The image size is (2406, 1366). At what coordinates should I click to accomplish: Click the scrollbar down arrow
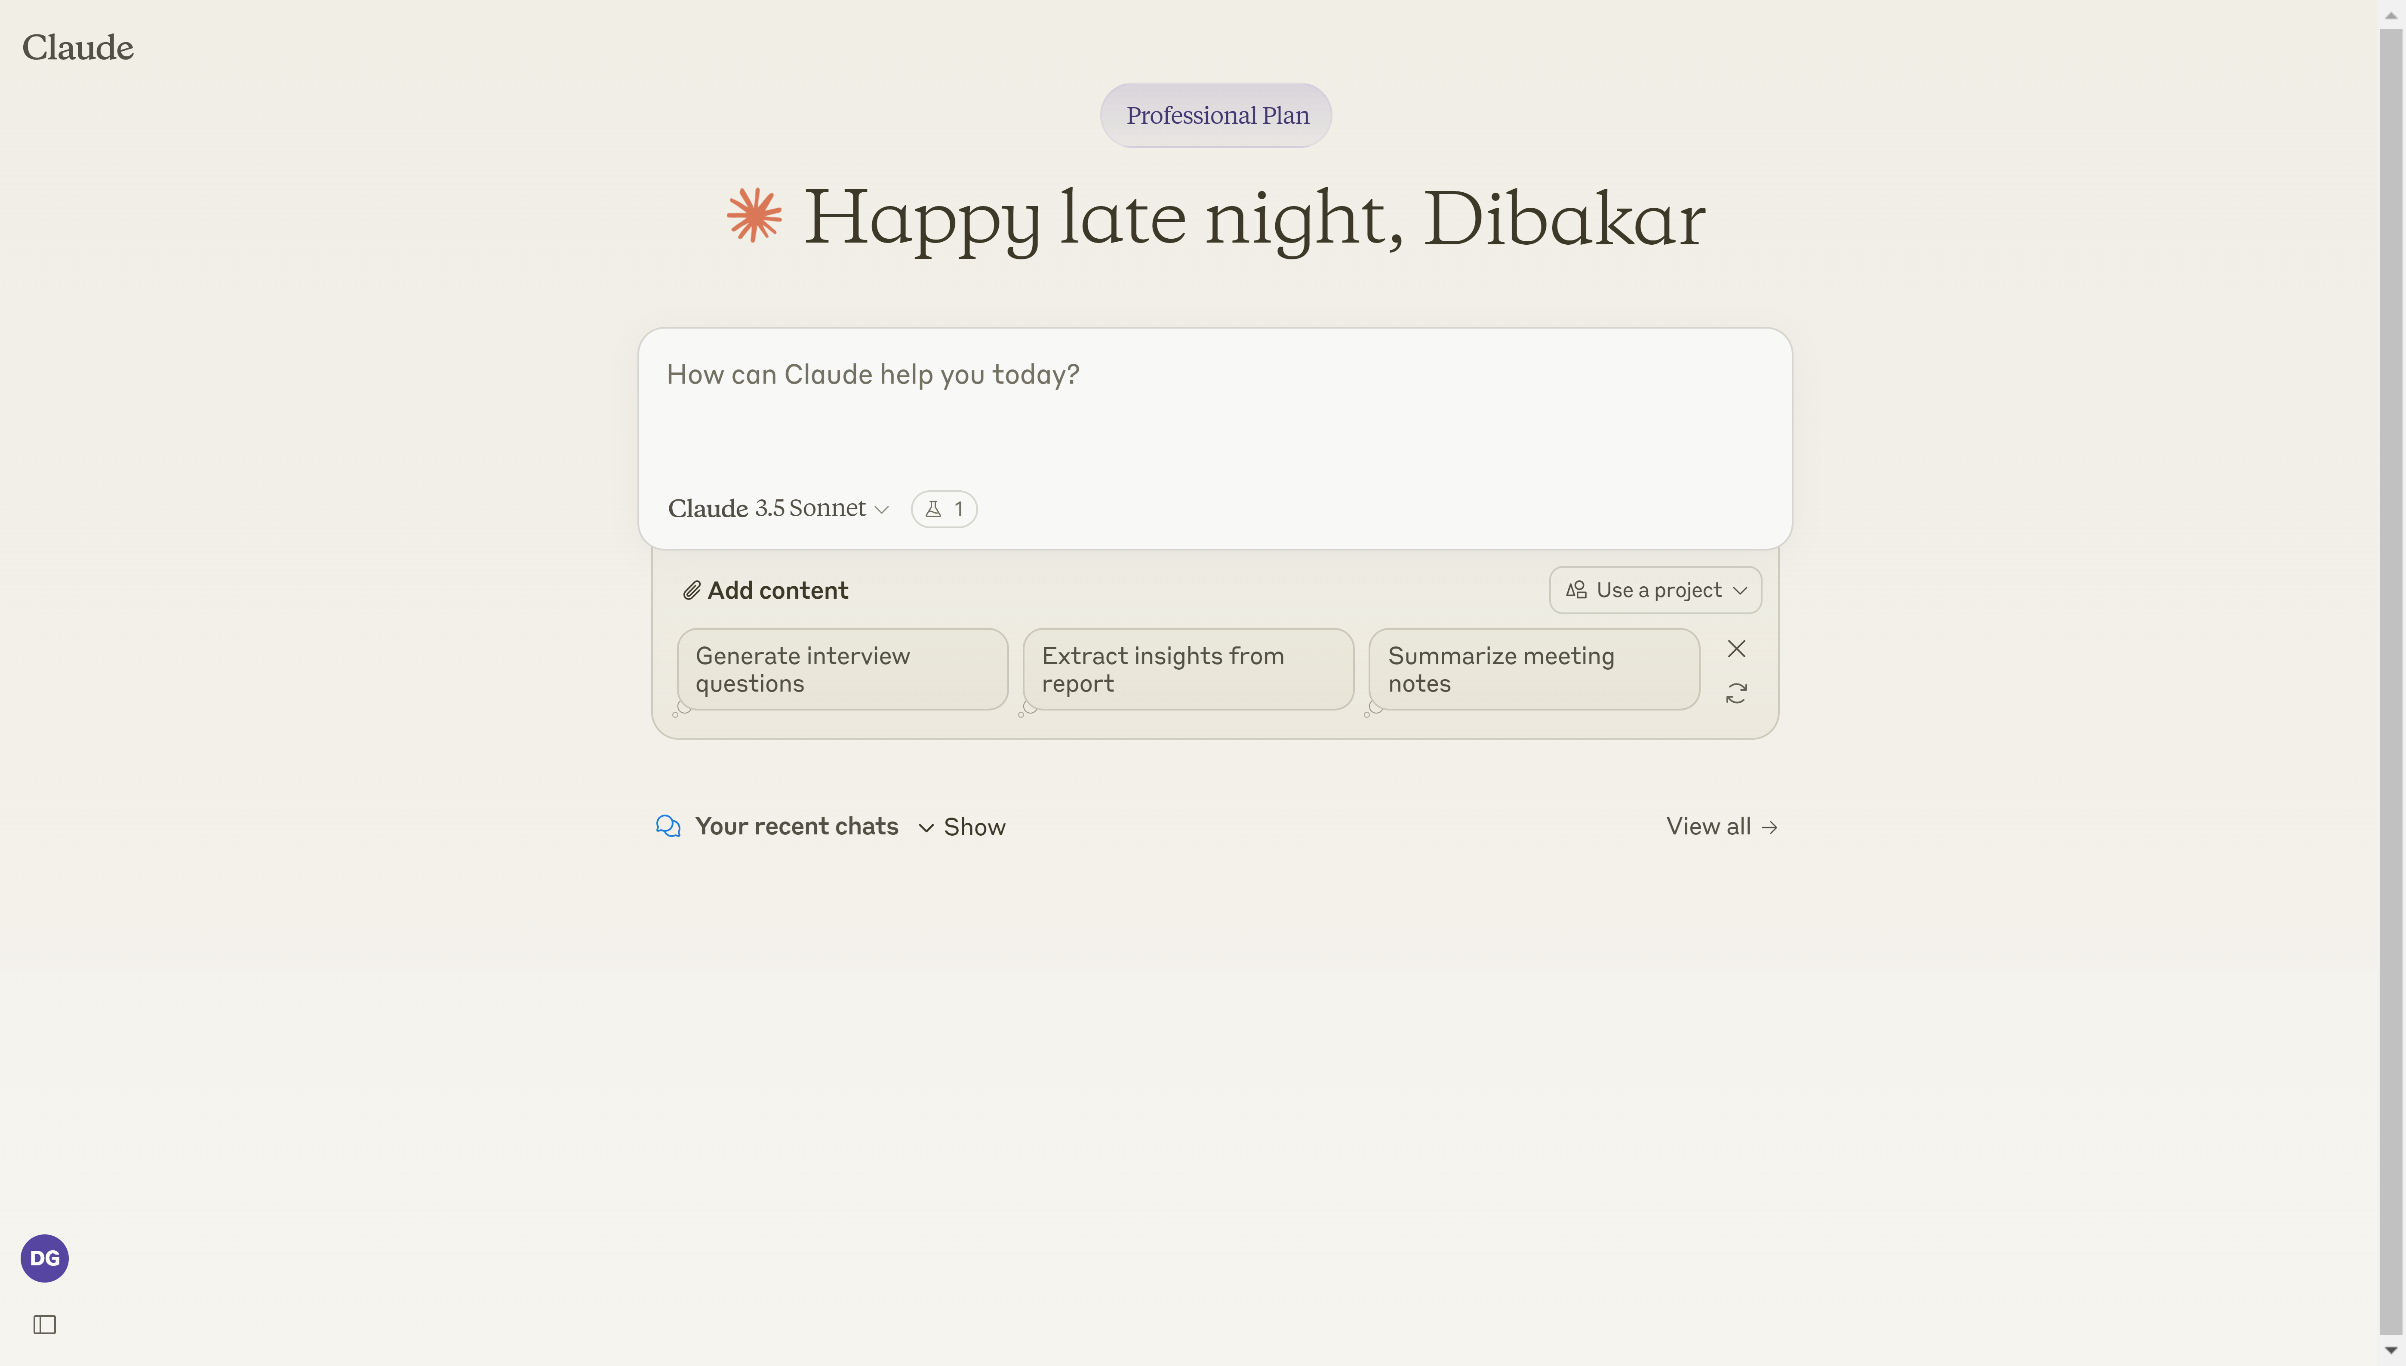(2392, 1350)
